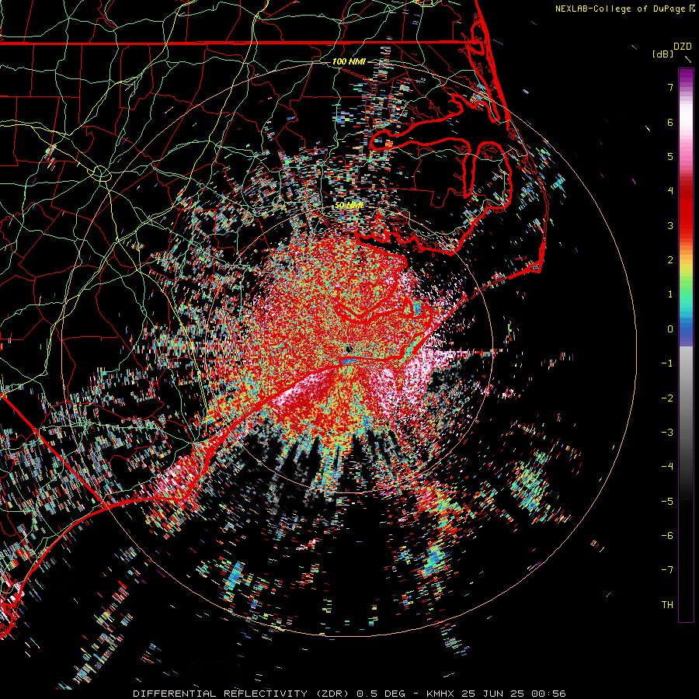This screenshot has height=699, width=699.
Task: Click the -2 dB tick label
Action: click(x=667, y=398)
